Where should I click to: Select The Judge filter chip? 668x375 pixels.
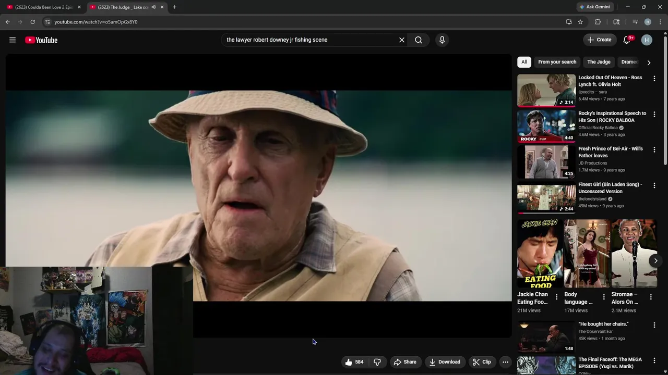click(599, 62)
